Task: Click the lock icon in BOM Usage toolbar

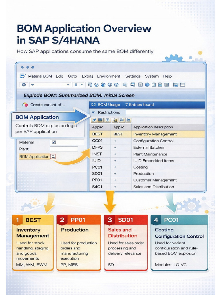Action: (x=115, y=120)
